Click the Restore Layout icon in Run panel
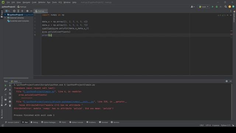 pyautogui.click(x=6, y=100)
